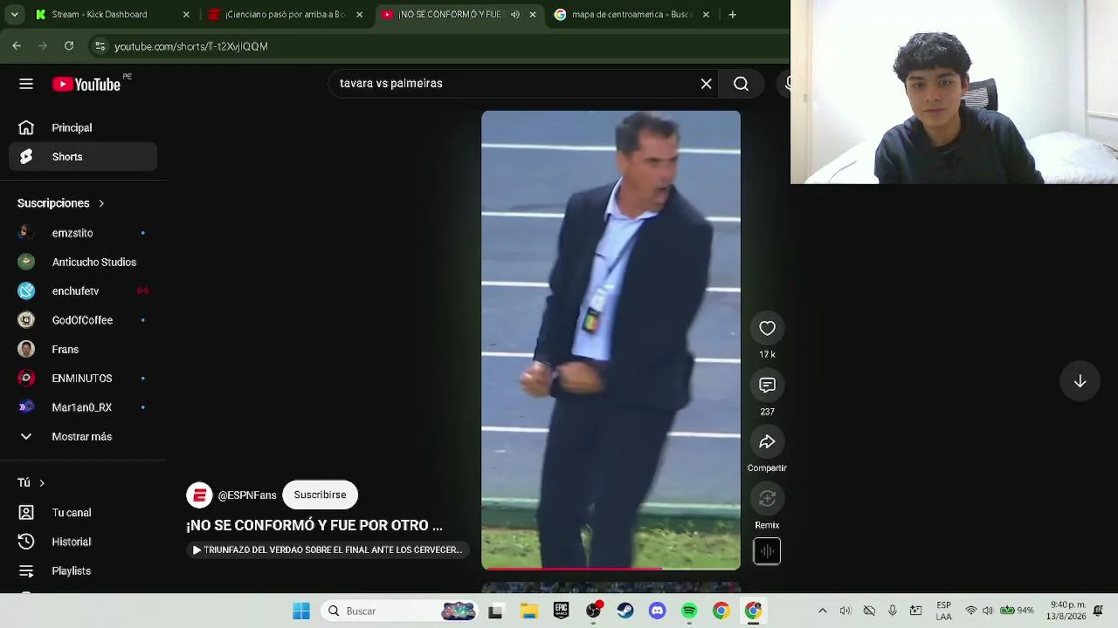Expand the Suscripciones section
The width and height of the screenshot is (1118, 628).
(x=61, y=203)
